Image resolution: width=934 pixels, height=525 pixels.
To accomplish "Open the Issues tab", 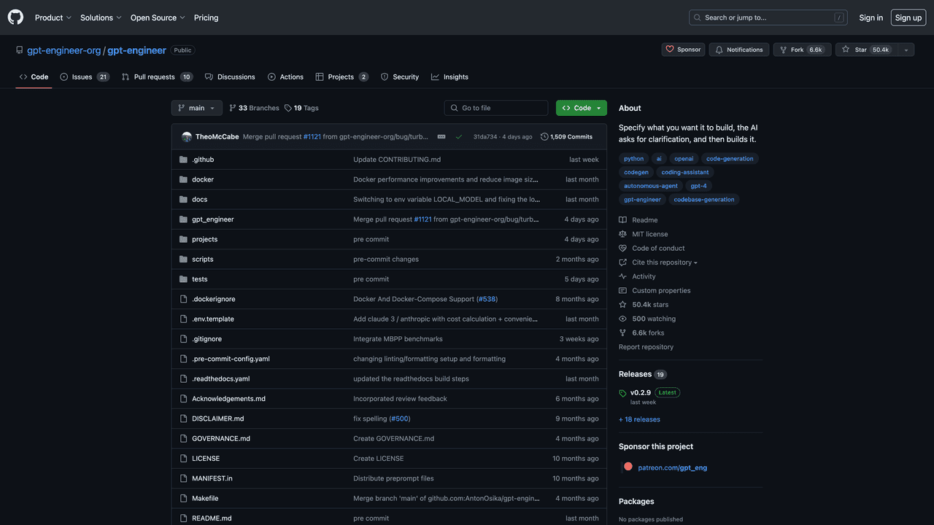I will (x=85, y=77).
